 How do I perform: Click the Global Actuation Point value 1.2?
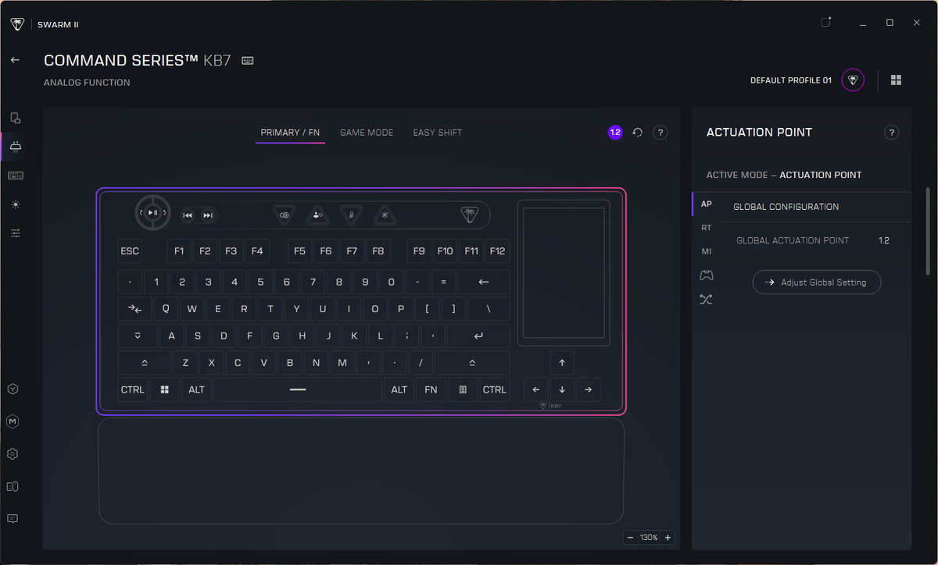click(x=883, y=240)
